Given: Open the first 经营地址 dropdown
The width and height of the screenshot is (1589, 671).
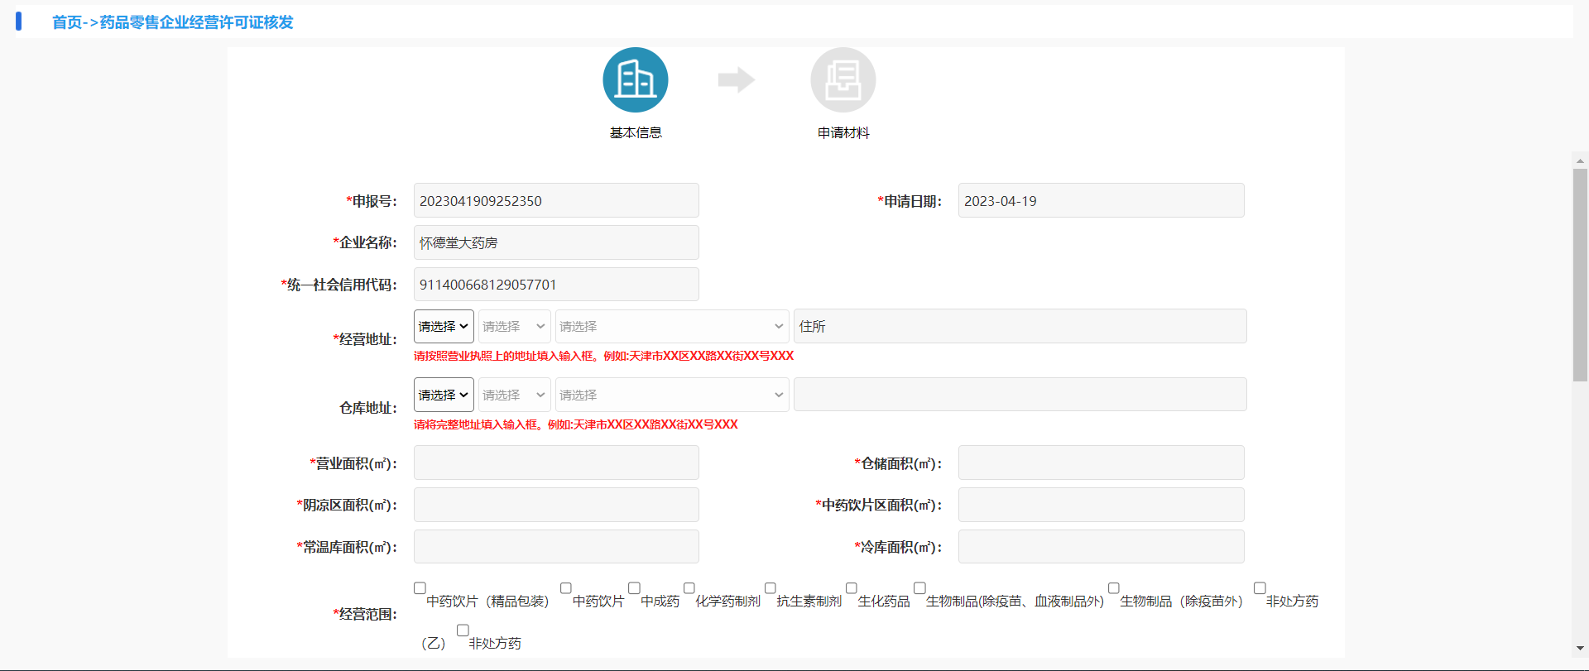Looking at the screenshot, I should 444,327.
